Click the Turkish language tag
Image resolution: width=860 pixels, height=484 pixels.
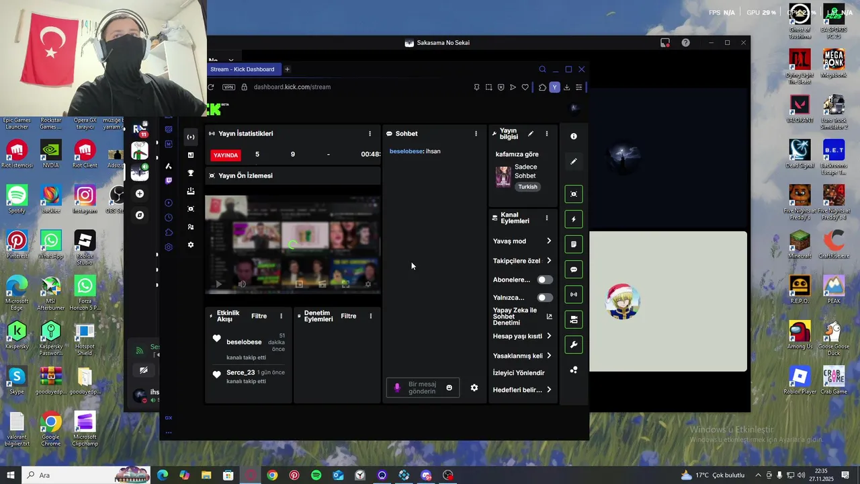(527, 187)
